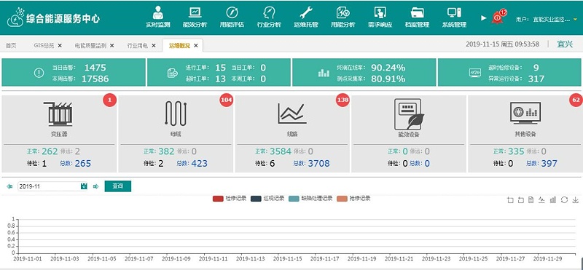Open the 档案管理 folder icon
The width and height of the screenshot is (583, 270).
(417, 12)
